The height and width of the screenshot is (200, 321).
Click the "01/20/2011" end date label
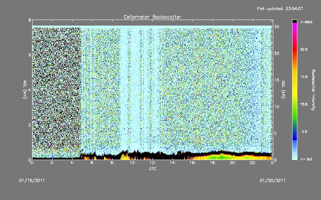272,180
